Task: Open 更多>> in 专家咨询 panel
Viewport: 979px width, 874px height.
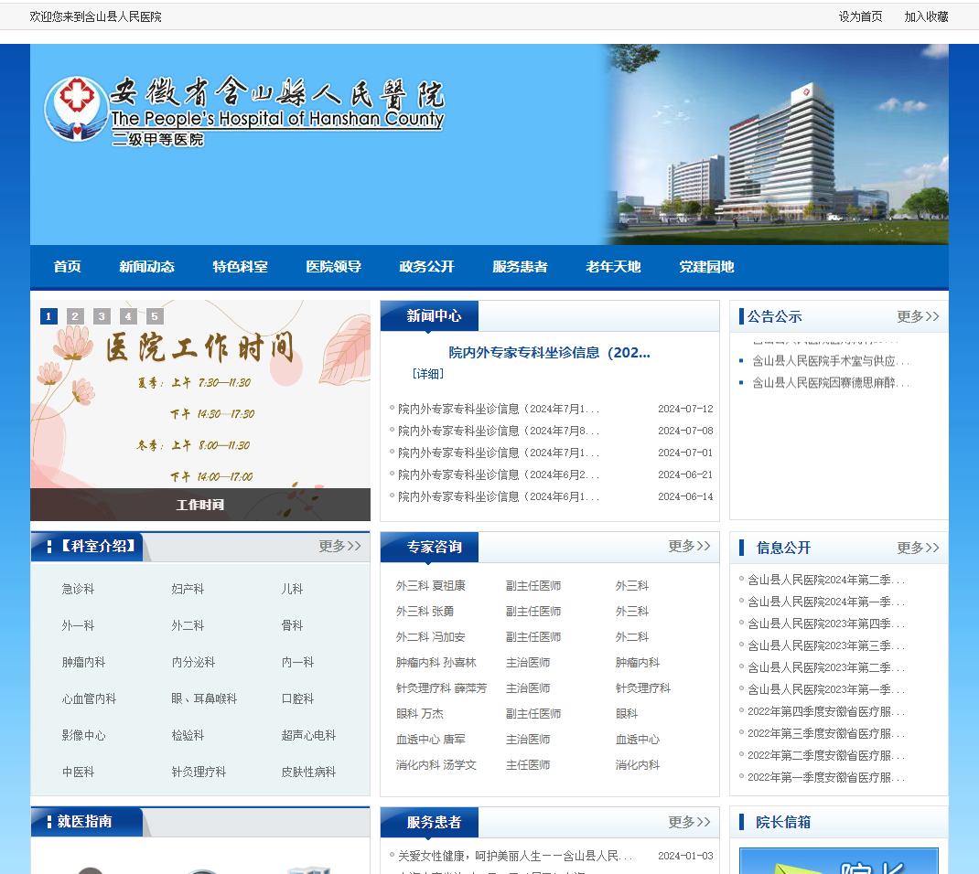Action: (x=689, y=546)
